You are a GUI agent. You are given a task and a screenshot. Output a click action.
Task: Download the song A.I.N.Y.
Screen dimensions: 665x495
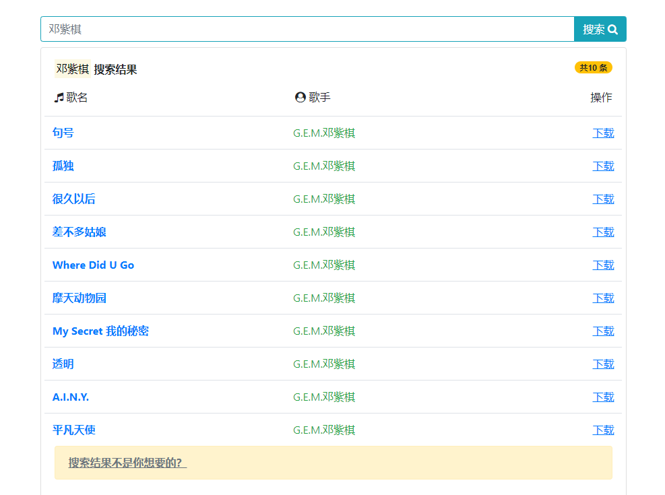[603, 397]
